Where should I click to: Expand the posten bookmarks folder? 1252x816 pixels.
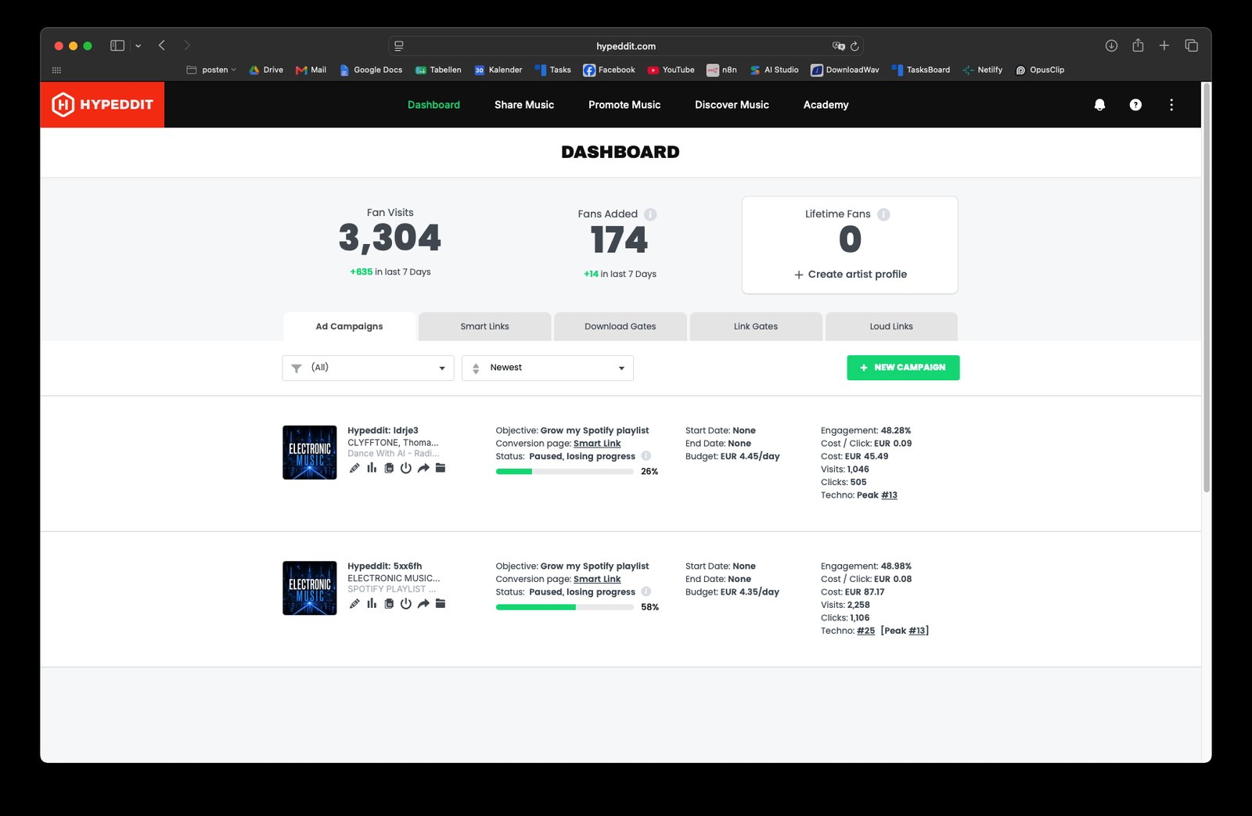point(211,70)
